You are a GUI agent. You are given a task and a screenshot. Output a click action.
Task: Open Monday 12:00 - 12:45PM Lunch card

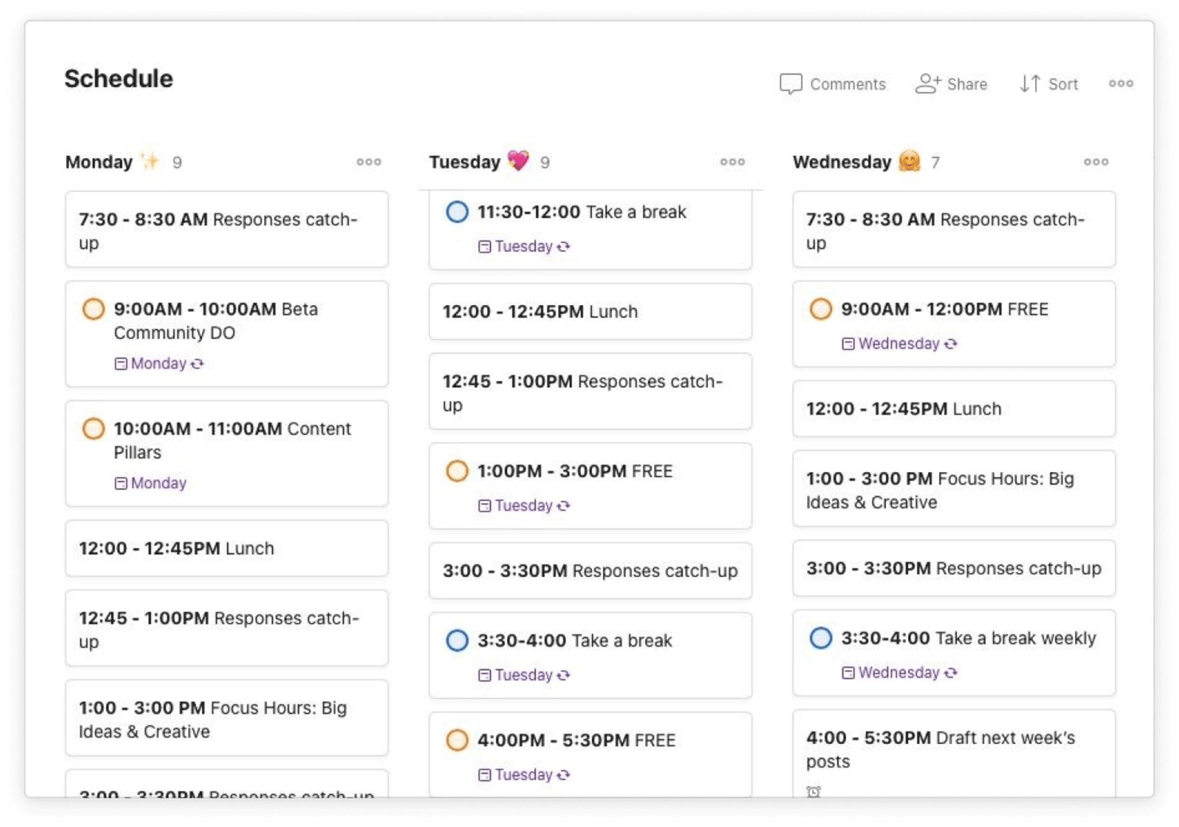point(227,549)
